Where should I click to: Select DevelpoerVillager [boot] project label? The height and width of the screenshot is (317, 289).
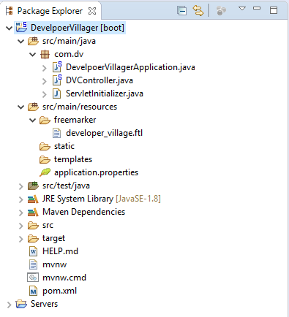point(78,28)
